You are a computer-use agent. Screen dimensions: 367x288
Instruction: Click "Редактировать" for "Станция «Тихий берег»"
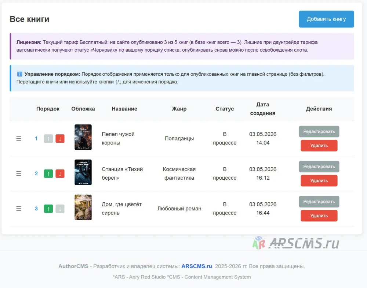click(319, 167)
